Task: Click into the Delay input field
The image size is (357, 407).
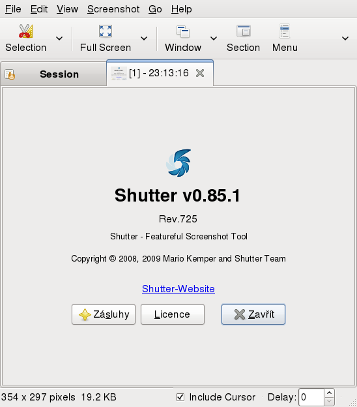Action: coord(311,397)
